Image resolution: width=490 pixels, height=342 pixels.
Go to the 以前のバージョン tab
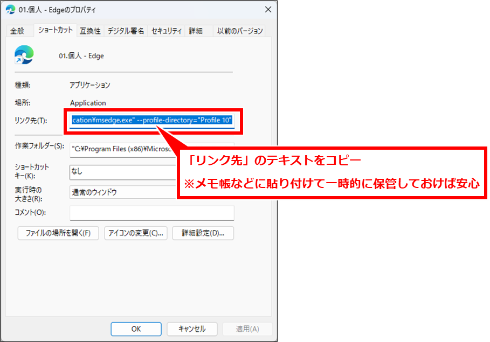coord(240,31)
